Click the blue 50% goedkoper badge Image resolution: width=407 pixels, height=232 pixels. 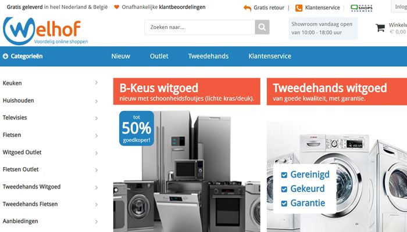click(x=137, y=128)
